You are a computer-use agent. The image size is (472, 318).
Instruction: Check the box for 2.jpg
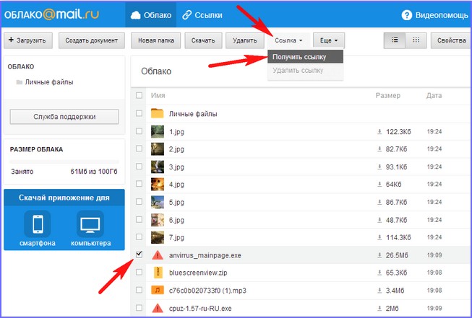coord(139,149)
